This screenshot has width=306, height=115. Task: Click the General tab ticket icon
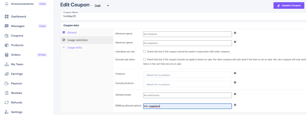click(x=64, y=32)
